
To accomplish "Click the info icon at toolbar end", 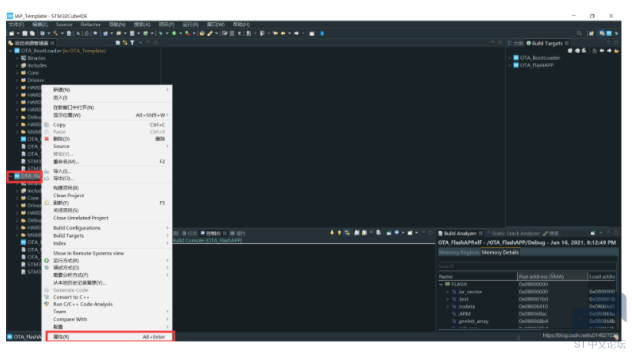I will tap(322, 34).
